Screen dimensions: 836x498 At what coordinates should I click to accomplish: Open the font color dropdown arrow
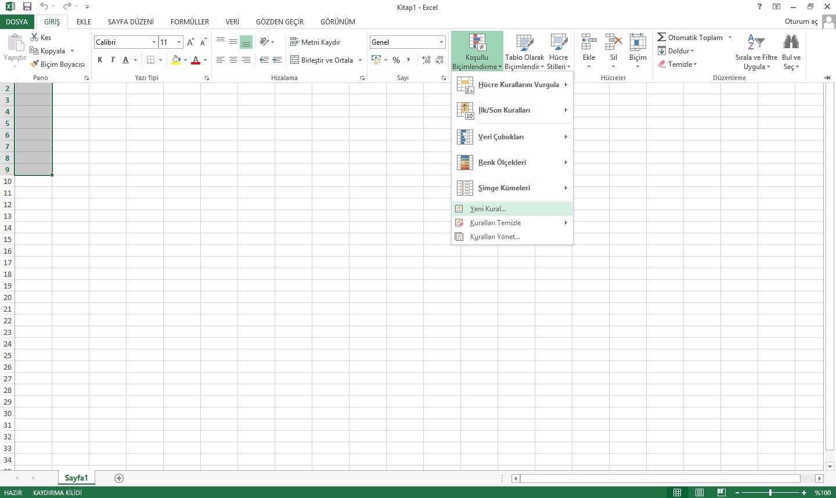click(x=205, y=60)
